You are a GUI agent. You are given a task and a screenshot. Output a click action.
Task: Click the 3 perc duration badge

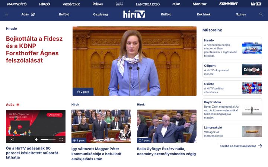(x=79, y=140)
